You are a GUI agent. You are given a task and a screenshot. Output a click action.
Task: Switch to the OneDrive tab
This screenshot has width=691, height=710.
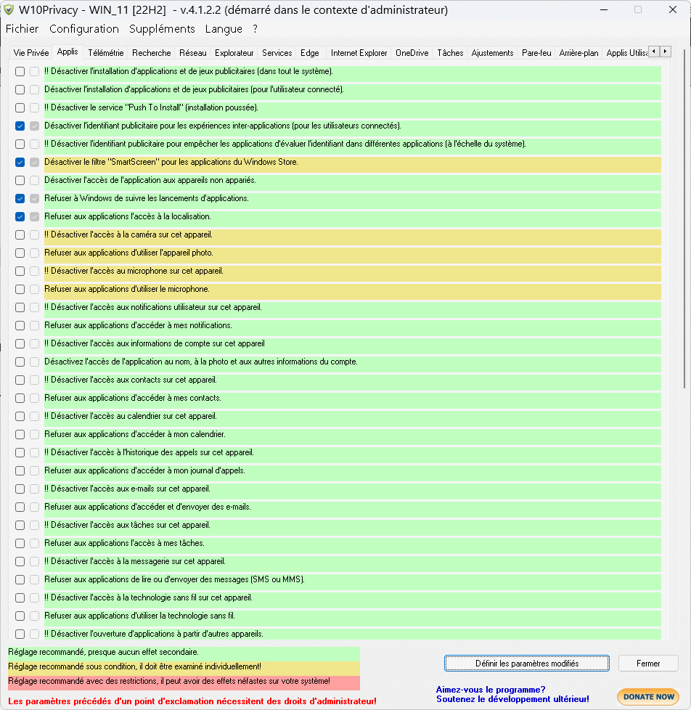point(412,53)
